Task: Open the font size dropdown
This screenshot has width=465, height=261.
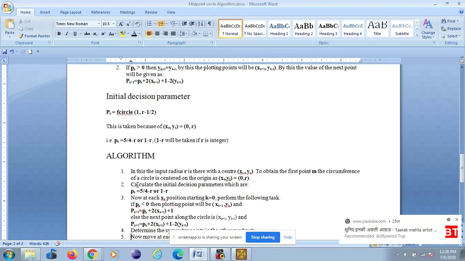Action: (x=113, y=24)
